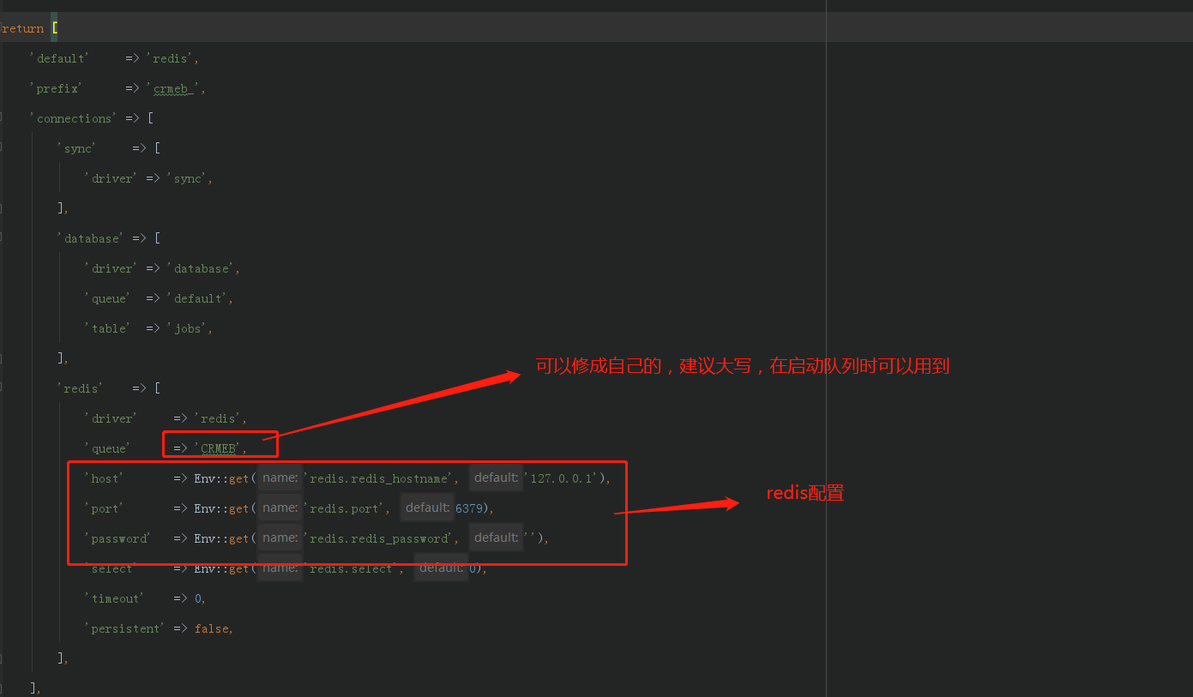Select the 'default' queue value in the database block
1193x697 pixels.
[198, 298]
